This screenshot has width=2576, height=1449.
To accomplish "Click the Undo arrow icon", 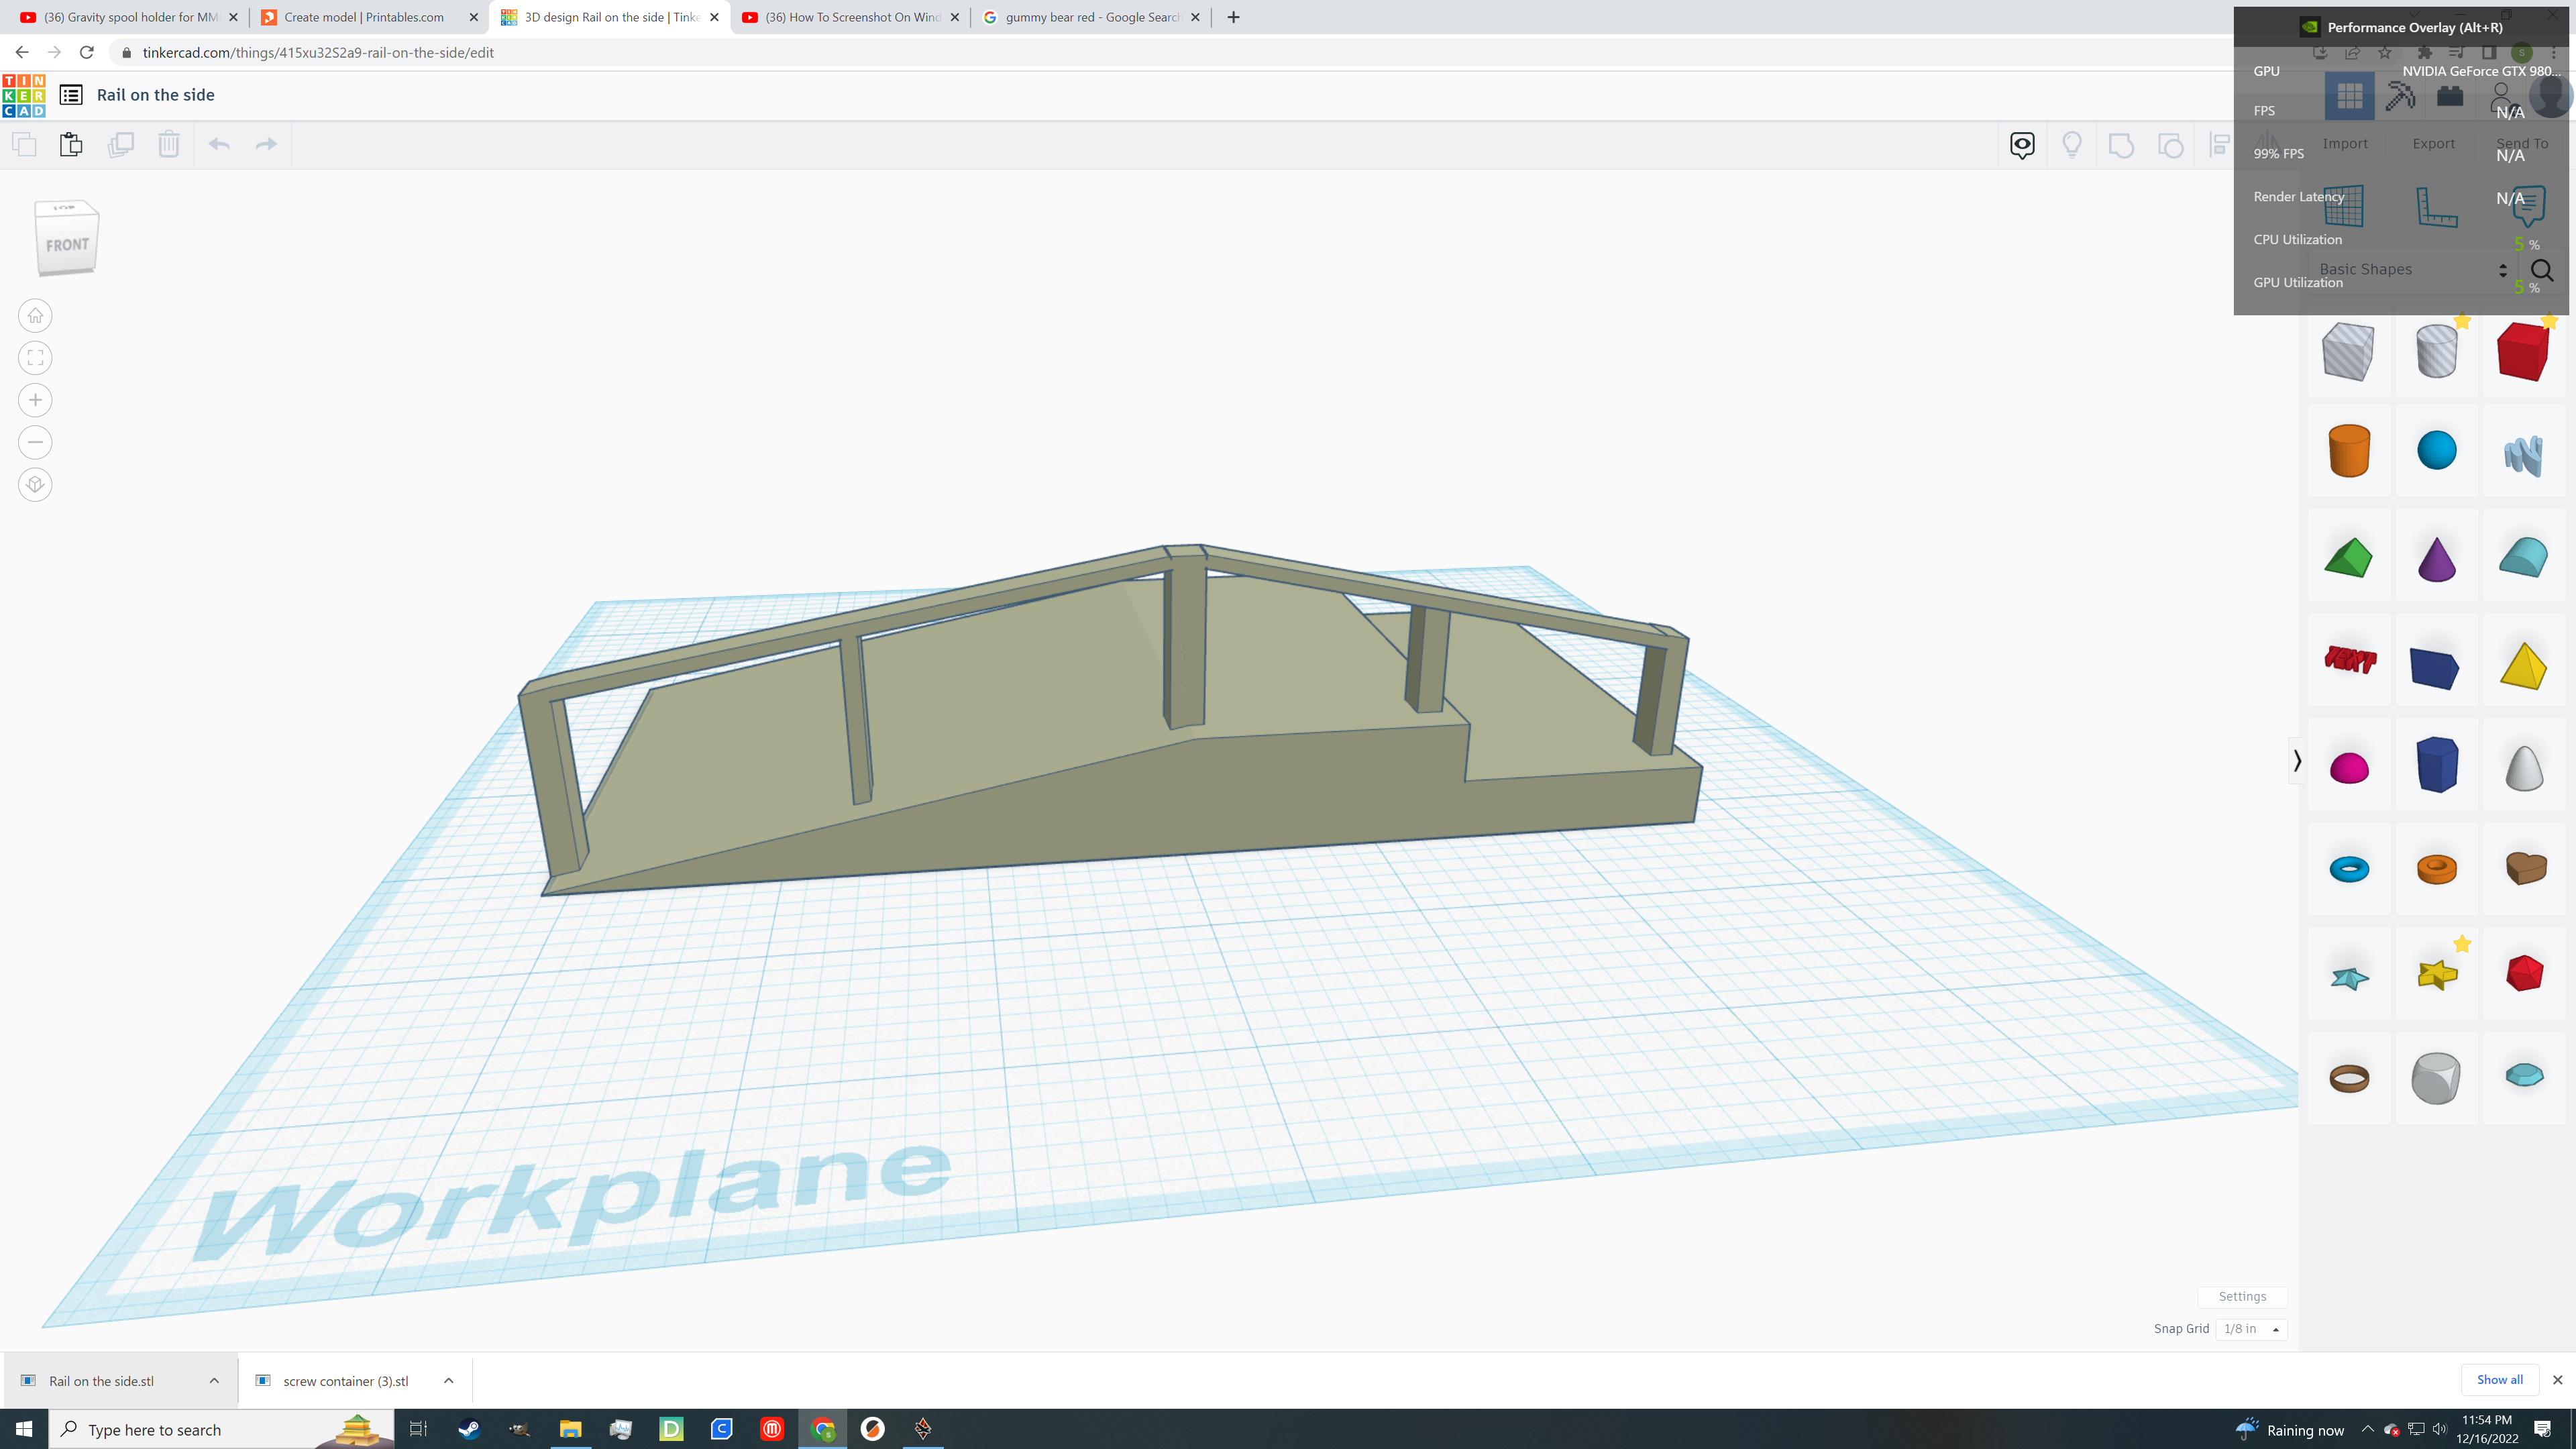I will [x=219, y=144].
